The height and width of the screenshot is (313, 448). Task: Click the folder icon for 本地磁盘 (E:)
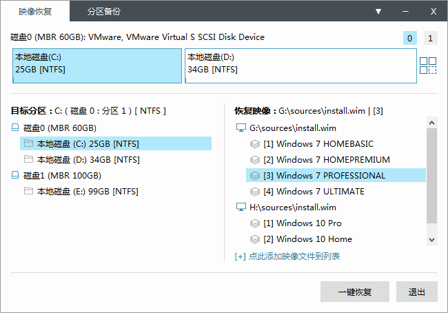pos(28,191)
